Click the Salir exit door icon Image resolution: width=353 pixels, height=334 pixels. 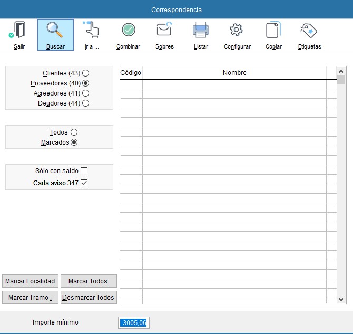19,31
